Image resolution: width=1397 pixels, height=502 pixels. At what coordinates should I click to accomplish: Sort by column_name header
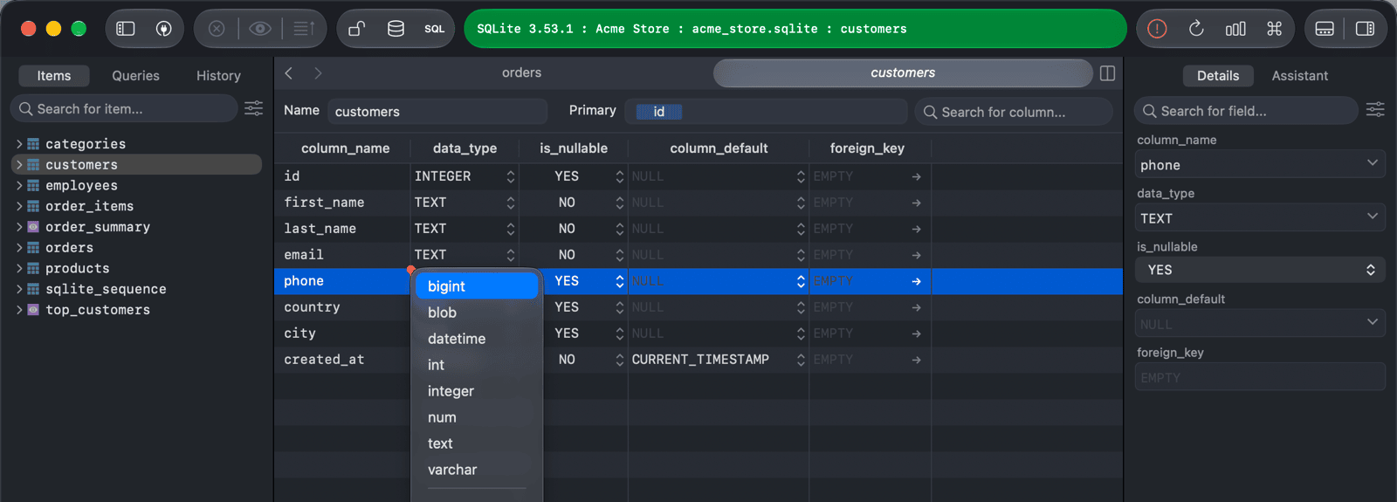[346, 148]
